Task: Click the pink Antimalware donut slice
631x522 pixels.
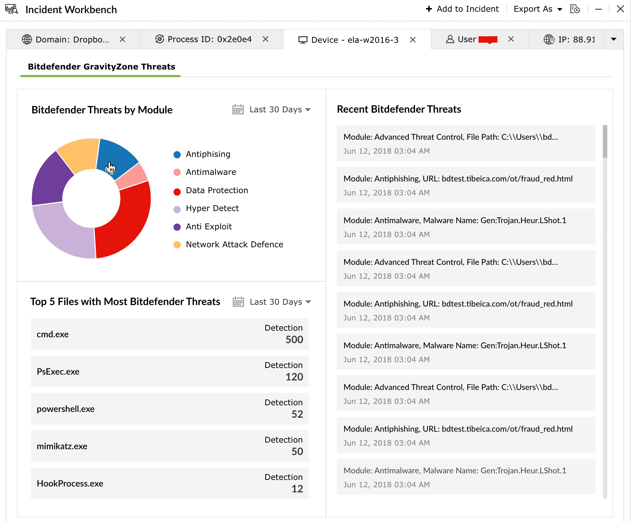Action: 134,176
